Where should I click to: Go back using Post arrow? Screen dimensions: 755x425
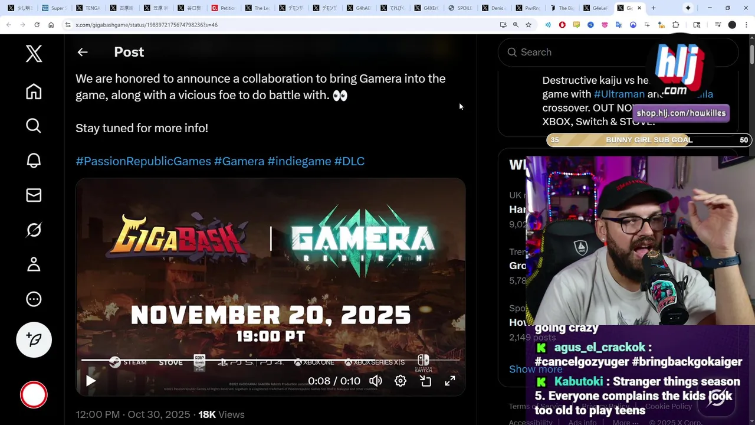click(83, 52)
